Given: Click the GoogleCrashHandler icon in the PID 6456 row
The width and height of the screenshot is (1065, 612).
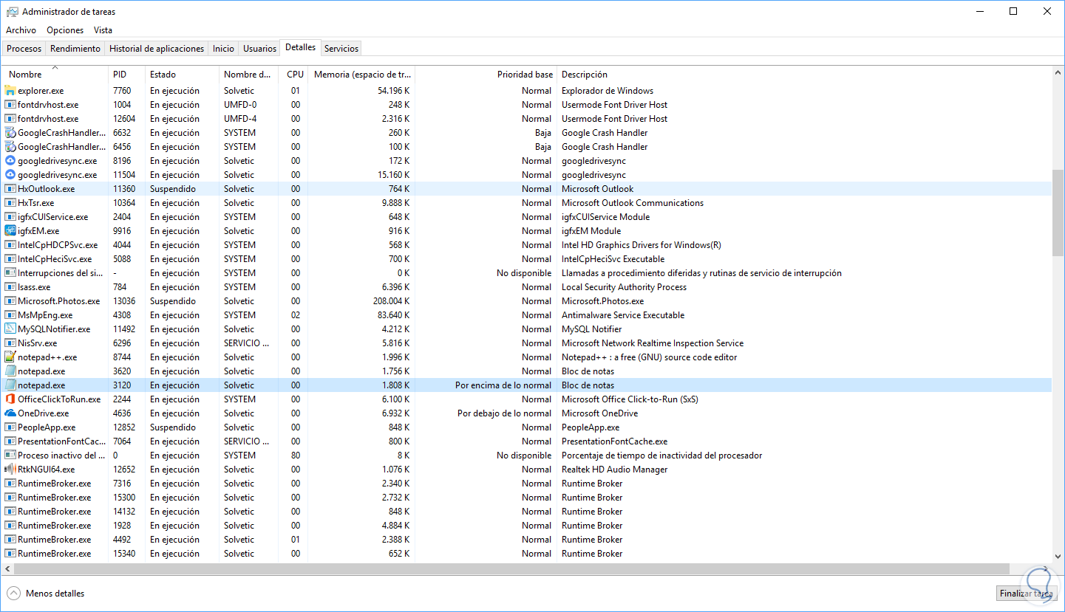Looking at the screenshot, I should [10, 147].
